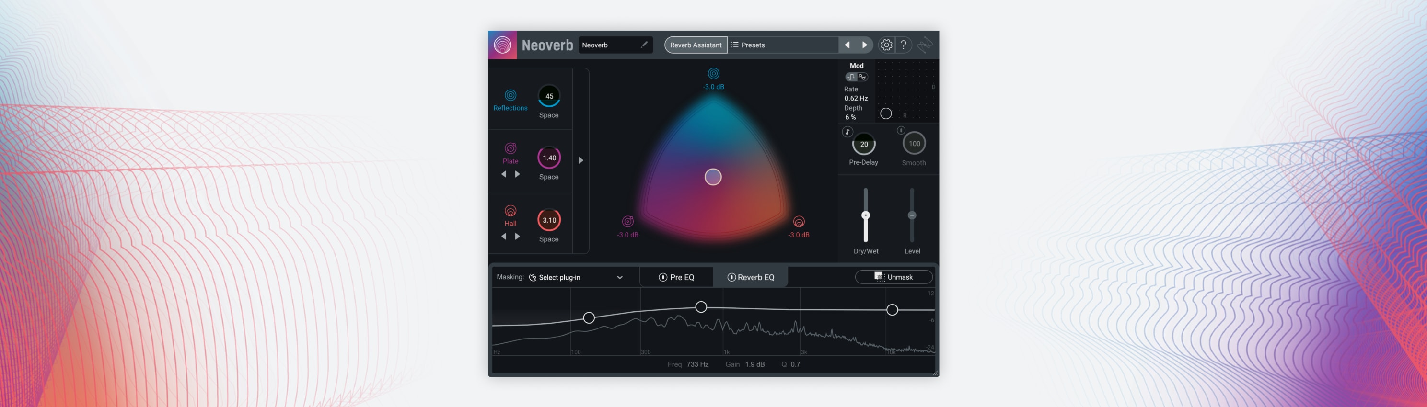Expand advanced panel with right arrow
The image size is (1427, 407).
(580, 160)
